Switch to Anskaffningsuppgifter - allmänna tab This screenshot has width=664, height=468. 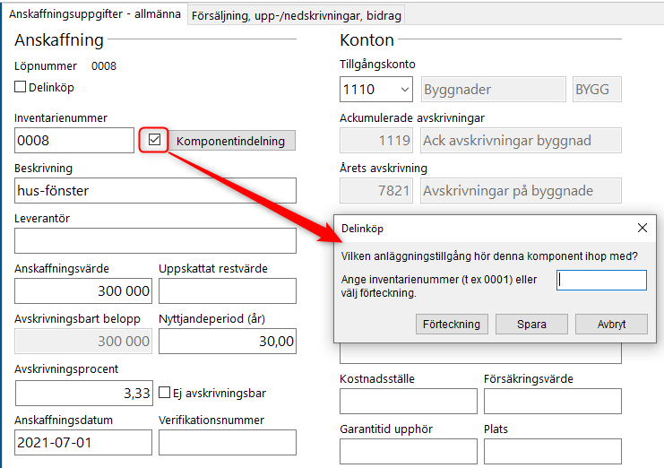click(95, 14)
